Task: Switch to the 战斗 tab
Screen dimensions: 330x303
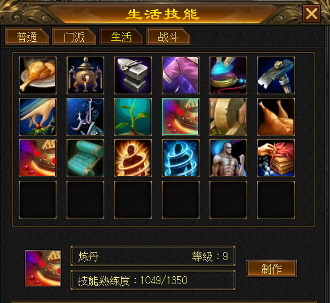Action: [x=168, y=37]
